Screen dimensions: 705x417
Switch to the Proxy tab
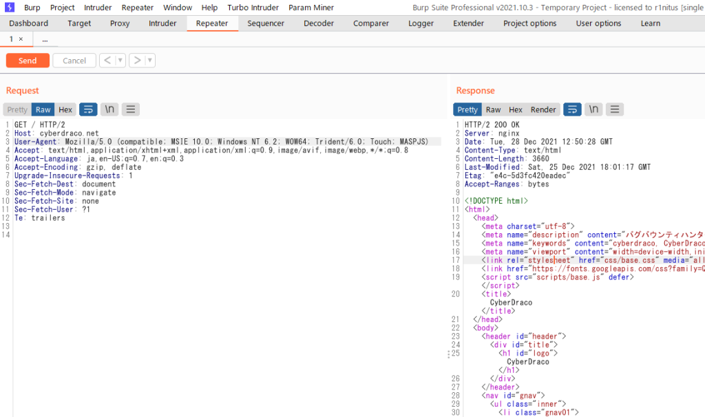coord(120,23)
